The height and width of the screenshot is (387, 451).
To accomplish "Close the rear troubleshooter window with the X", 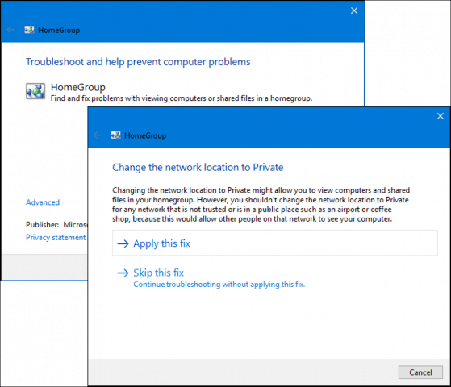I will point(354,10).
